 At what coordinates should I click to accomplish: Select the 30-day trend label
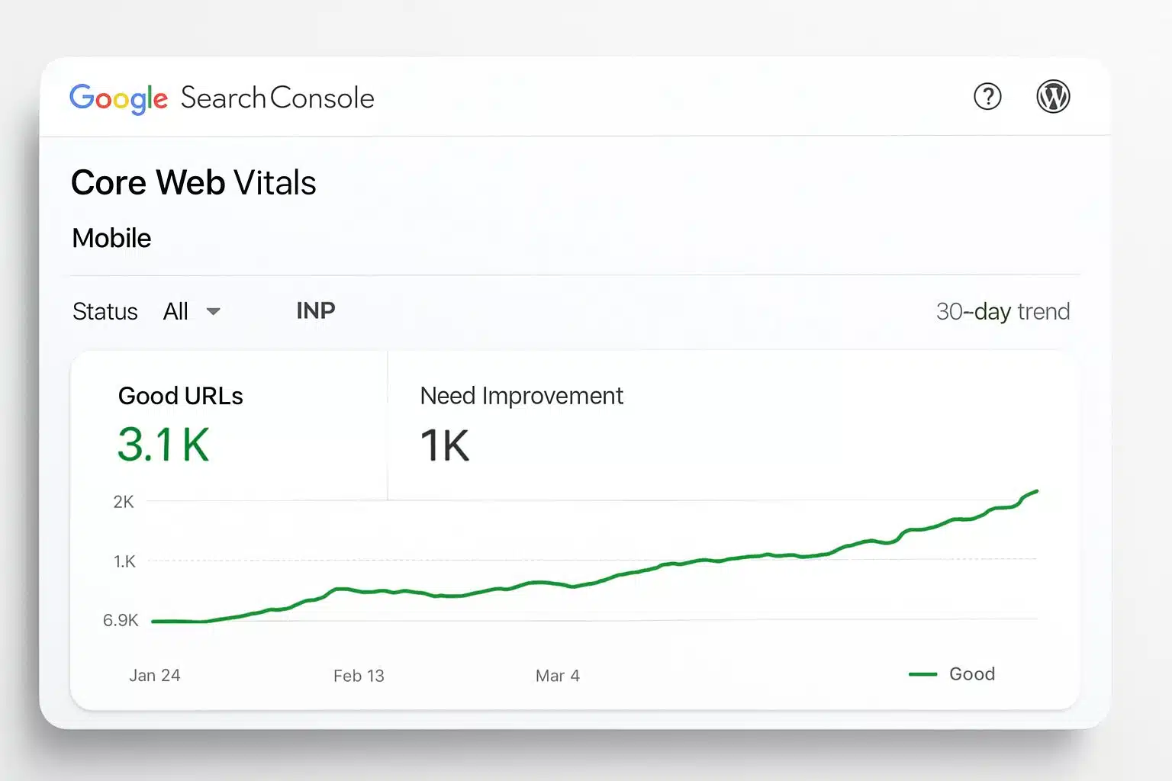pos(1003,311)
